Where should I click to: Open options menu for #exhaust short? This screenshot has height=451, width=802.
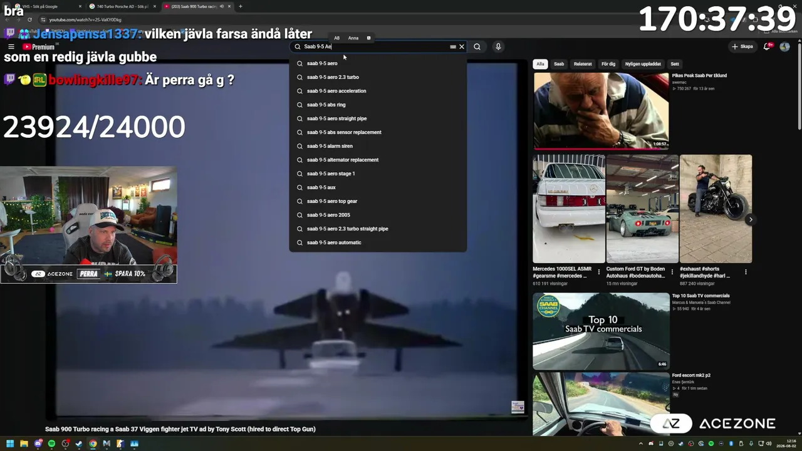(x=746, y=272)
